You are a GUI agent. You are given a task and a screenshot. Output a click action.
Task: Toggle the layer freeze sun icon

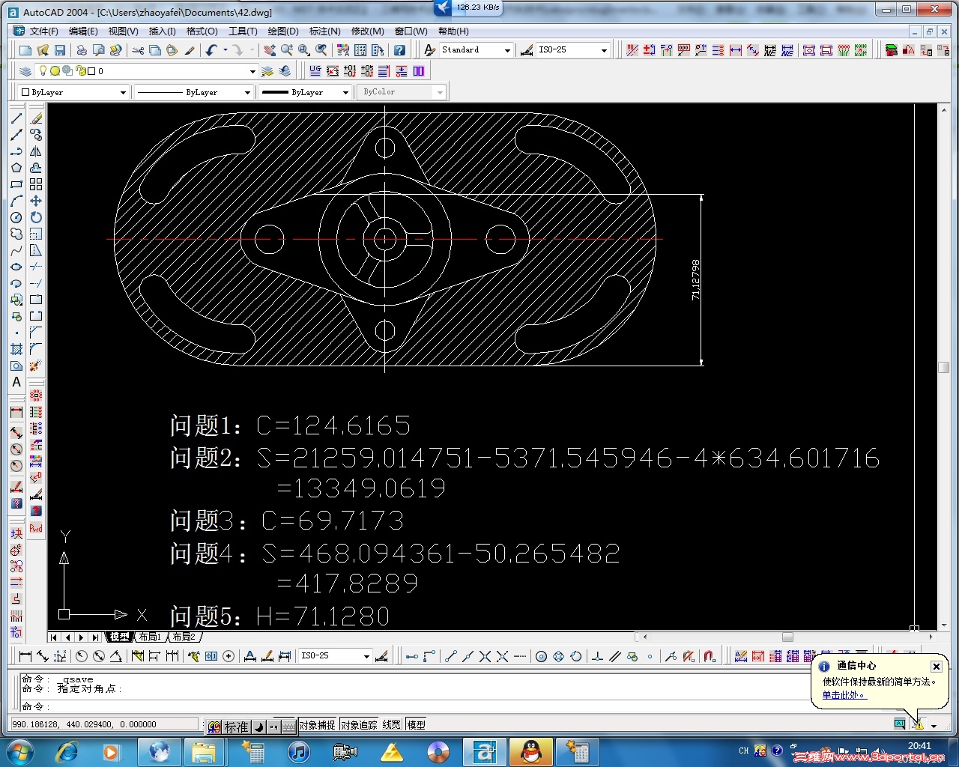click(55, 71)
